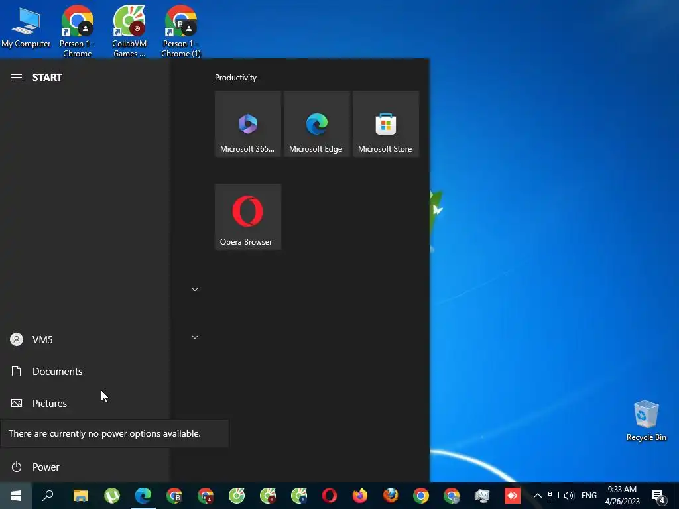The image size is (679, 509).
Task: Select the Person 1 - Chrome (1) desktop shortcut
Action: click(181, 31)
